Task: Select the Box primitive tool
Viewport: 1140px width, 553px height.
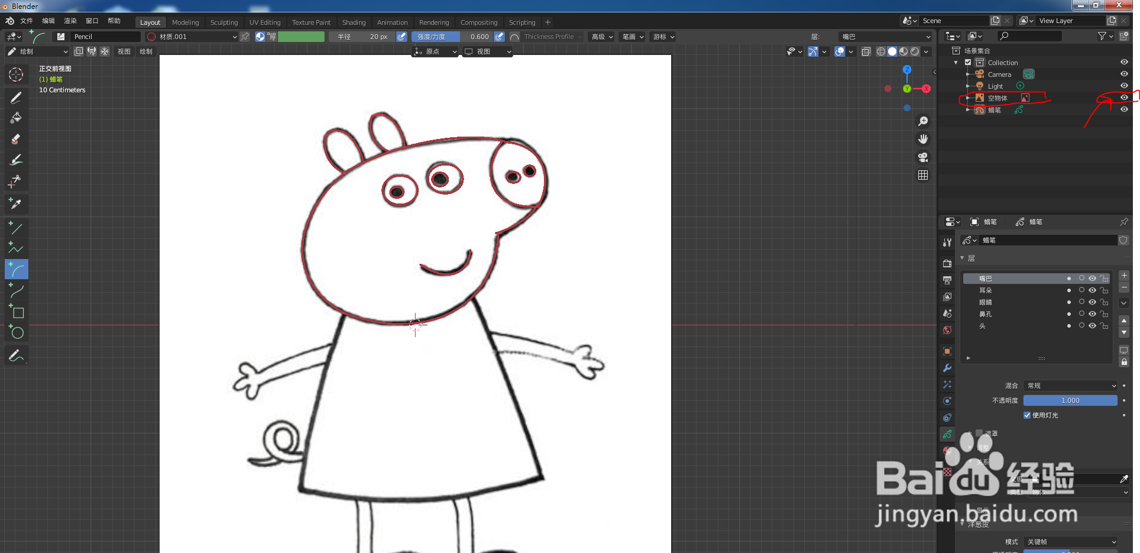Action: point(16,312)
